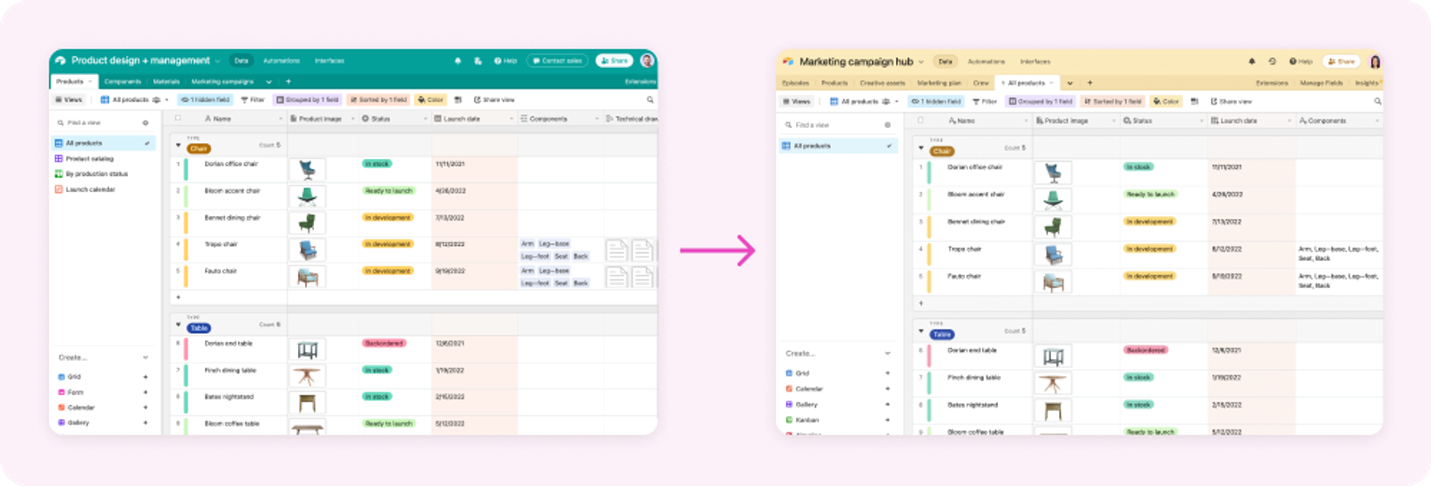Expand more tables chevron in Product design tabs
Viewport: 1431px width, 486px height.
pos(268,81)
